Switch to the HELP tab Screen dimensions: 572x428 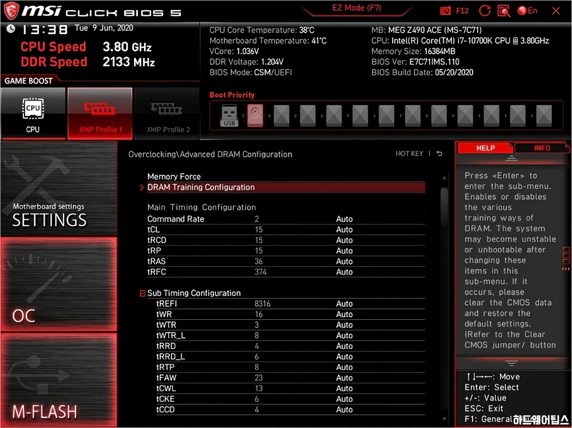[x=485, y=148]
